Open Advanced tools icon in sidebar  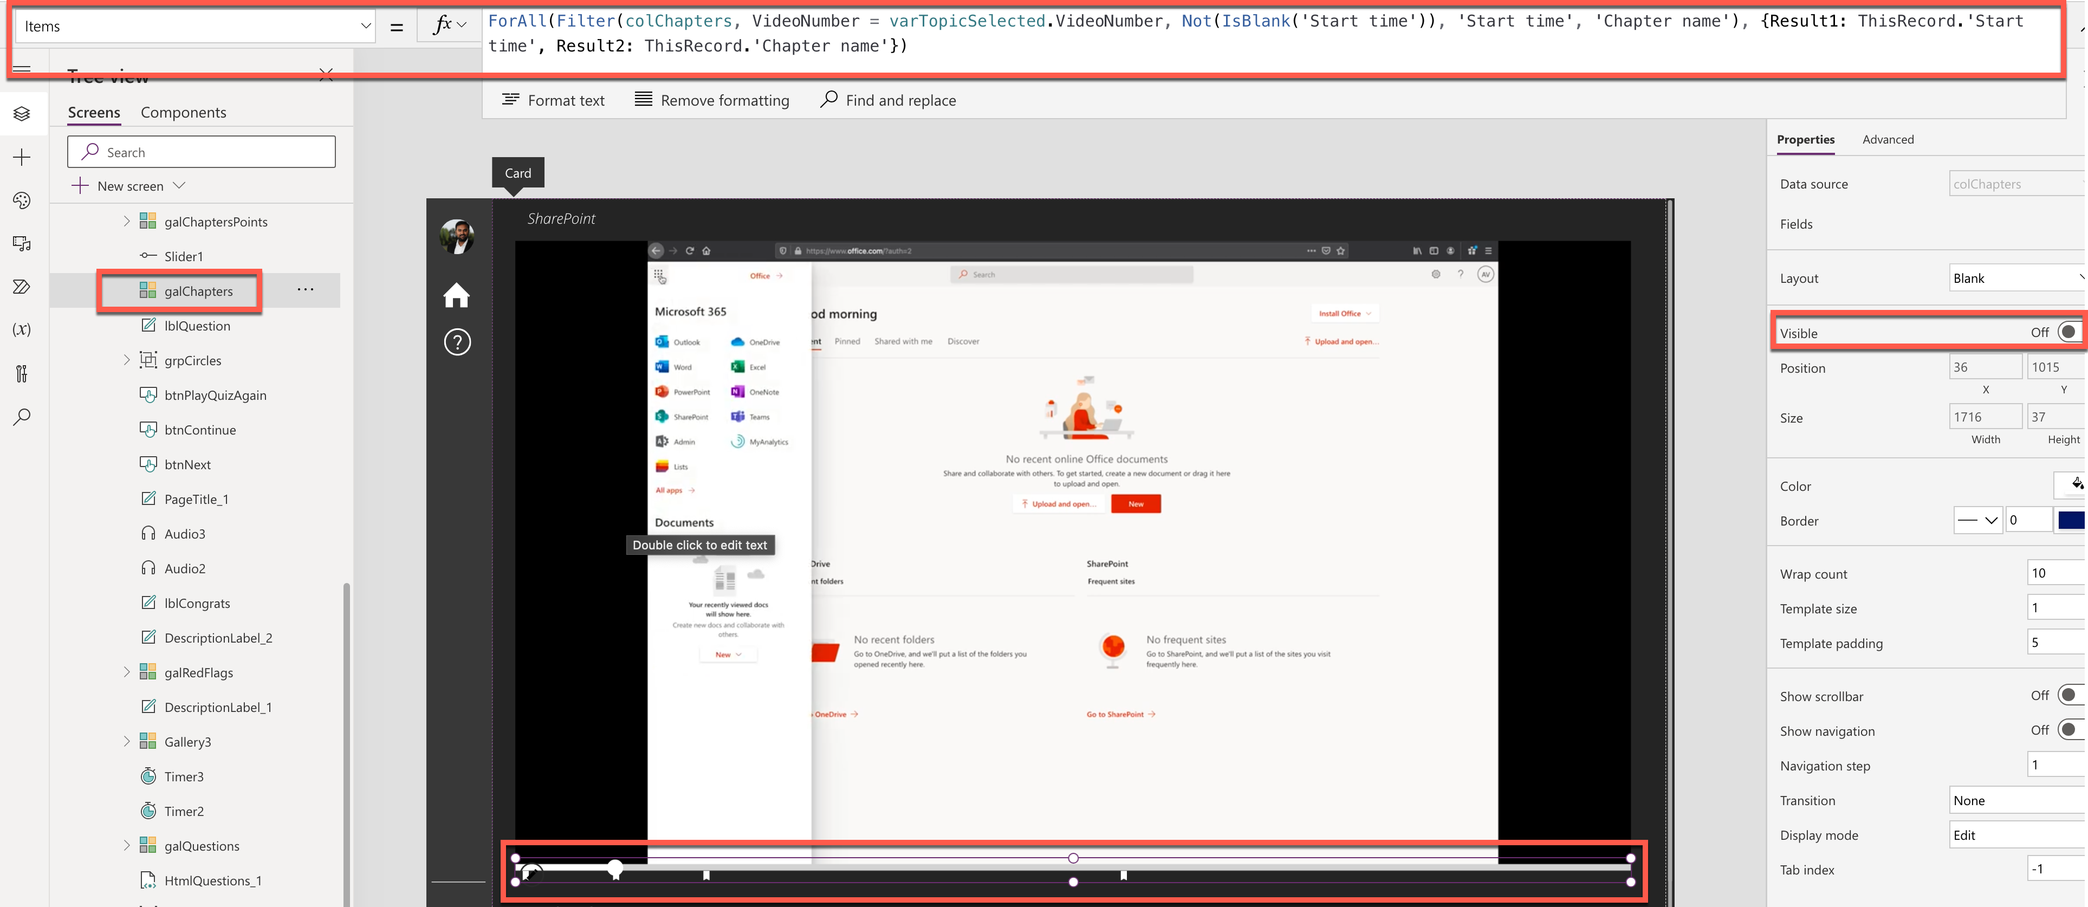(22, 374)
